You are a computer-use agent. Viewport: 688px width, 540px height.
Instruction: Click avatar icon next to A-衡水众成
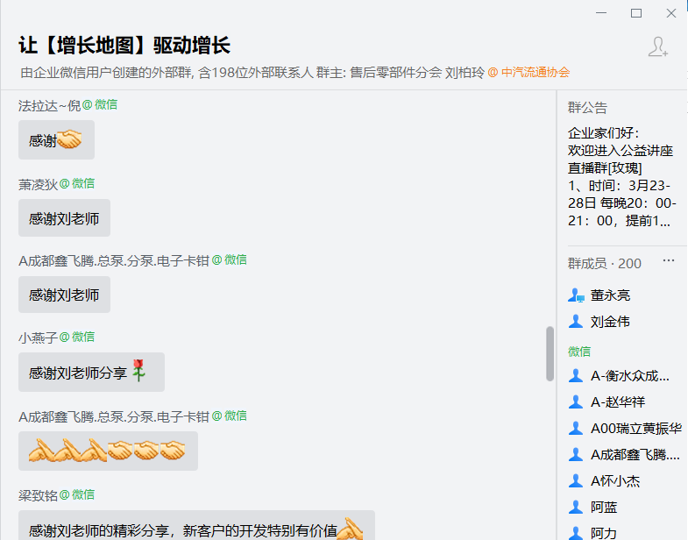click(576, 376)
